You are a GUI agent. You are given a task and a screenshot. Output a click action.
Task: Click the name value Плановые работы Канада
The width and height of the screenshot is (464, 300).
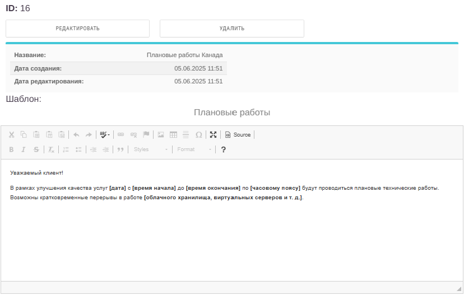pos(185,55)
